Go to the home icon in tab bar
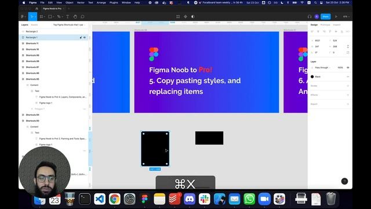Viewport: 371px width, 209px height. click(37, 9)
